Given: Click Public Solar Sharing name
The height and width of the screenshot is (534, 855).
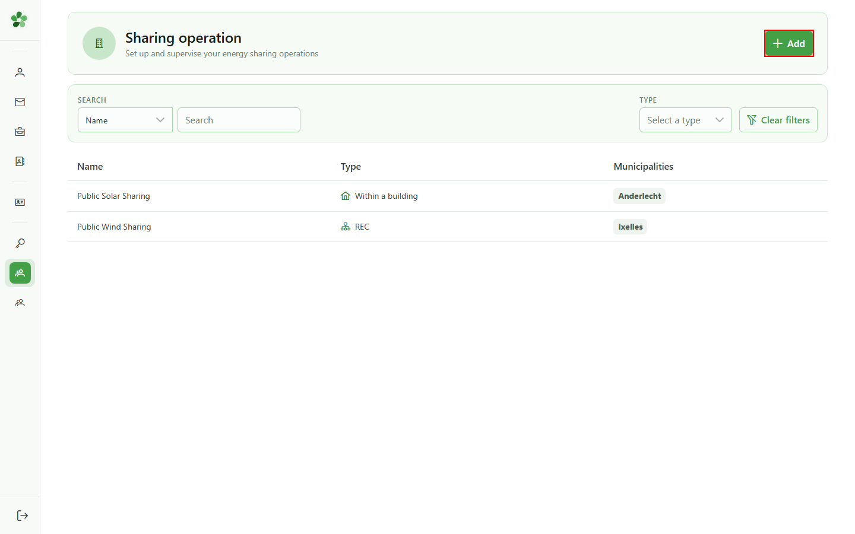Looking at the screenshot, I should point(113,196).
